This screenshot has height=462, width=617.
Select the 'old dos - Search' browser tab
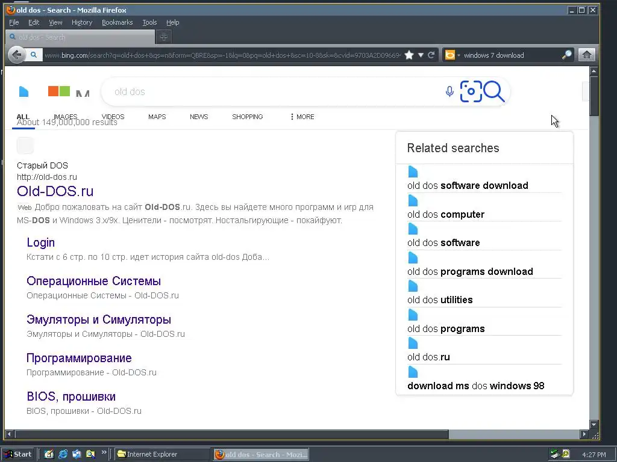point(80,37)
